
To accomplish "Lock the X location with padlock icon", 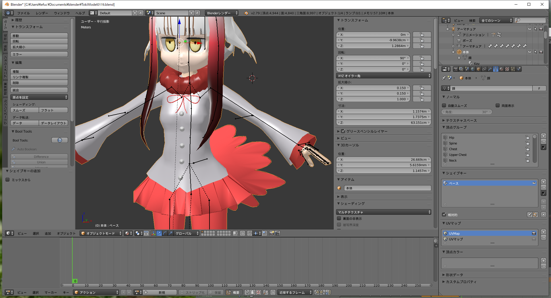I will coord(422,35).
